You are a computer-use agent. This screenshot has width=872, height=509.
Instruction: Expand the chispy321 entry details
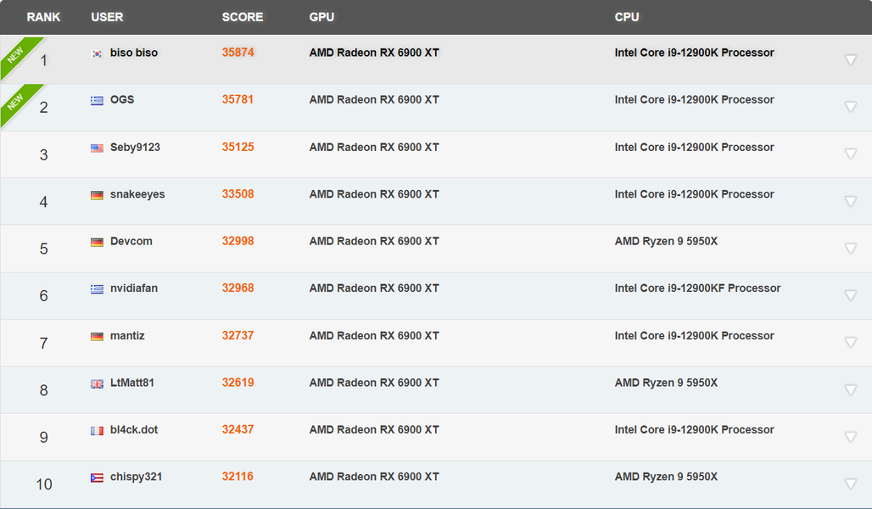pyautogui.click(x=851, y=484)
